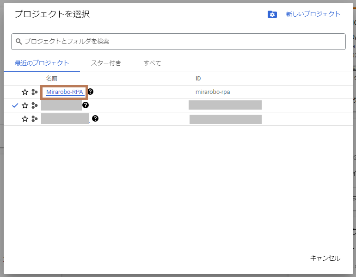Focus the プロジェクトとフォルダを検索 search field

pyautogui.click(x=180, y=41)
